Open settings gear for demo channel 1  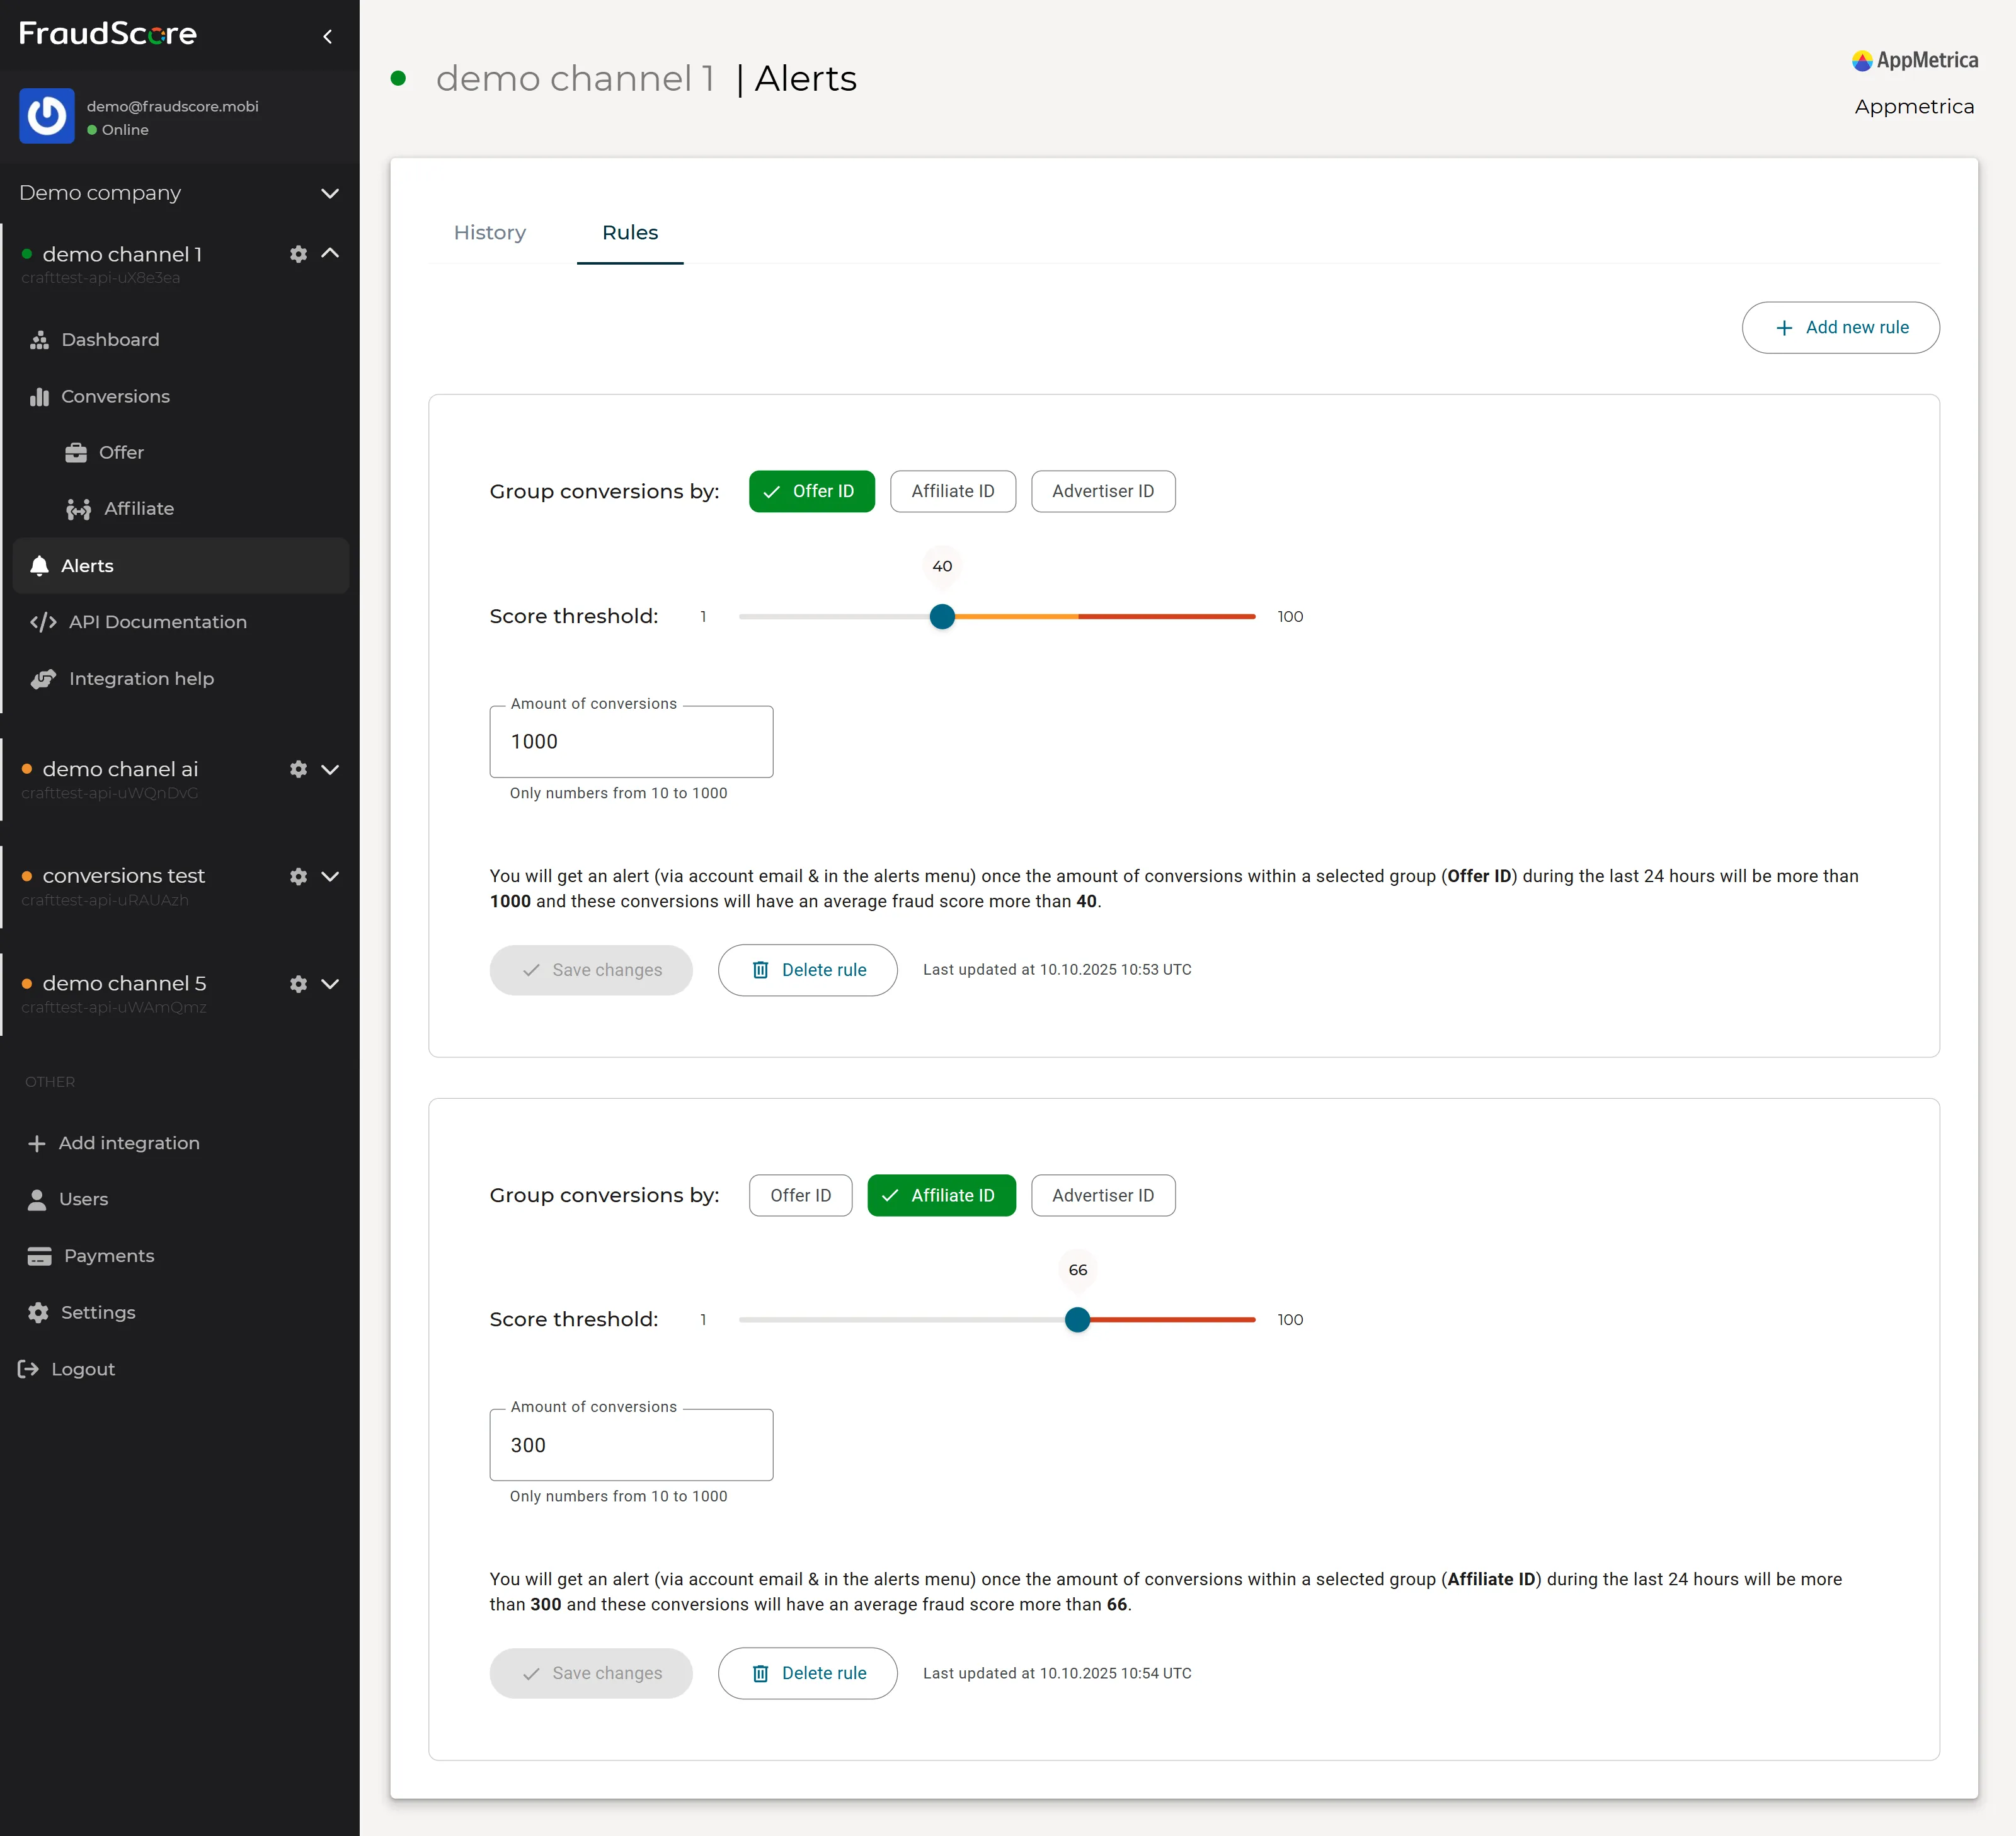click(x=298, y=254)
